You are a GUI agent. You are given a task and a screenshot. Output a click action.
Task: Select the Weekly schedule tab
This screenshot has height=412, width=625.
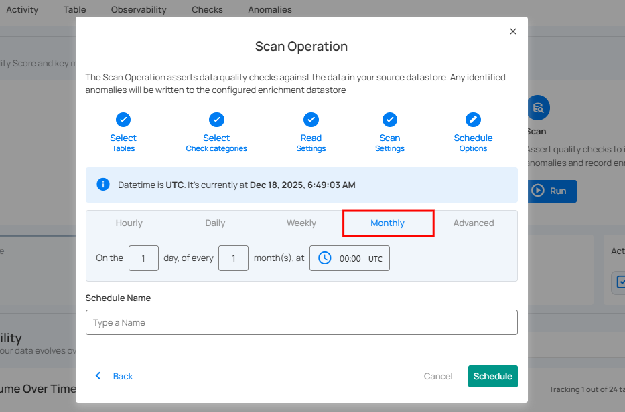(301, 223)
